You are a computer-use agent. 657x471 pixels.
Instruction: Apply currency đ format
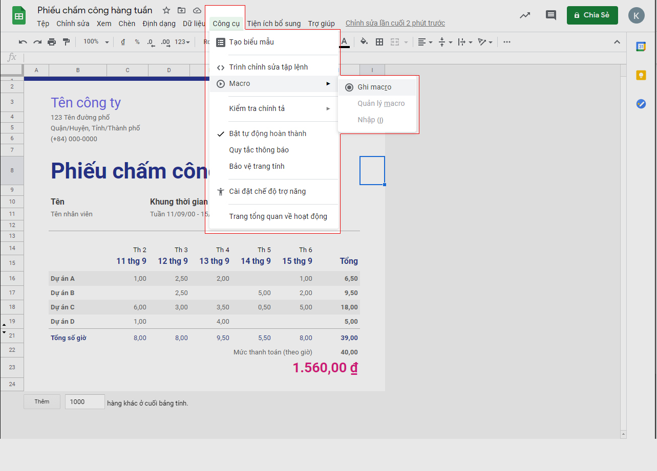point(123,42)
